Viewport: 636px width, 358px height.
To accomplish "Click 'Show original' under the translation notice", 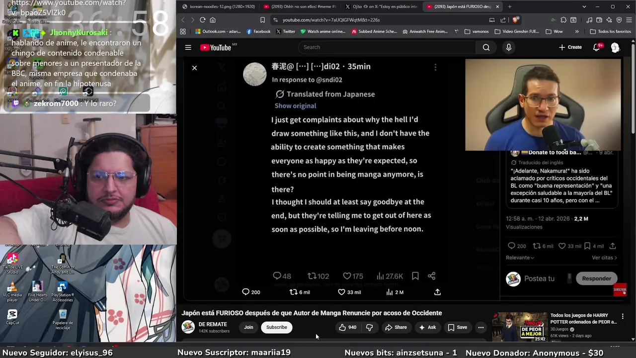I will [x=295, y=105].
